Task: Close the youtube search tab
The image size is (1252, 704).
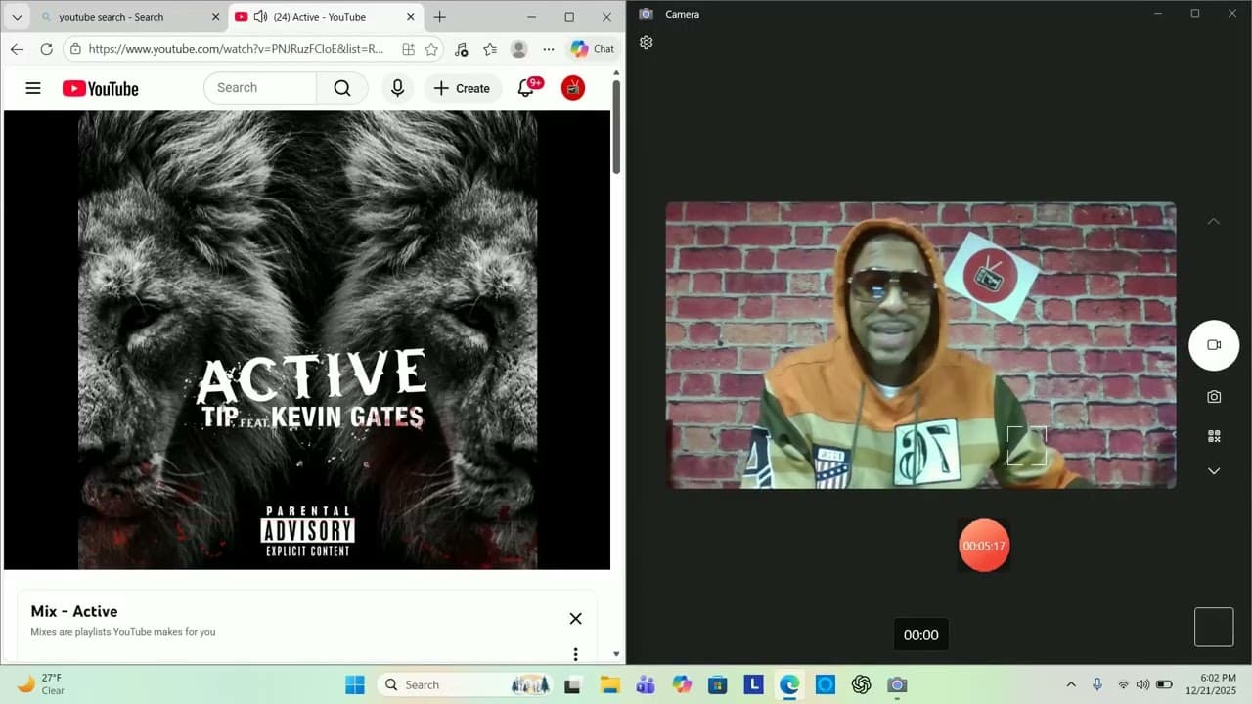Action: click(x=216, y=17)
